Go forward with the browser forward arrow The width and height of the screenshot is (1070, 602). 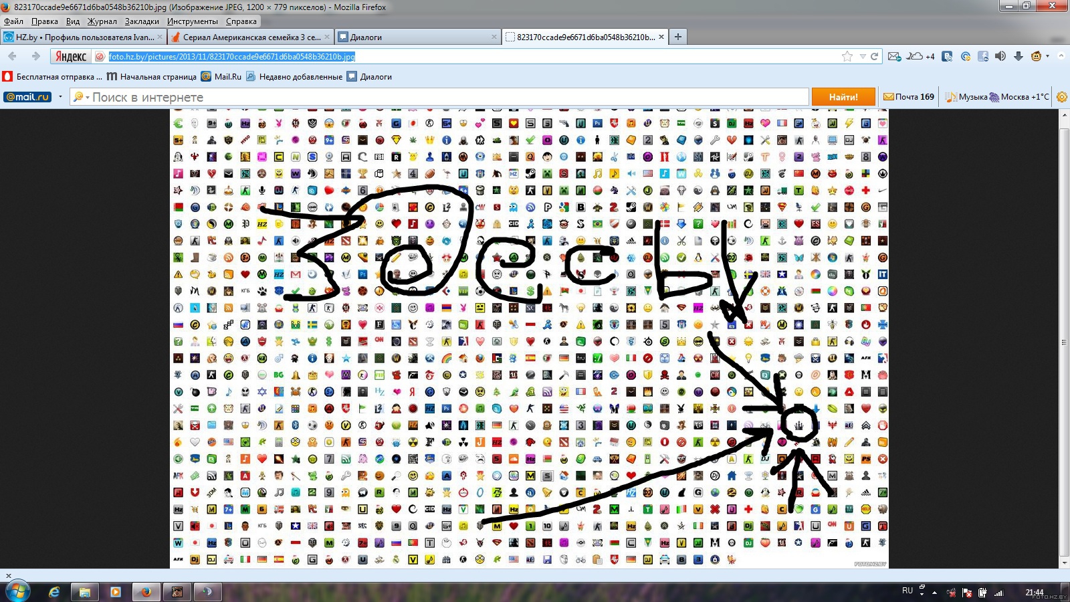(36, 56)
